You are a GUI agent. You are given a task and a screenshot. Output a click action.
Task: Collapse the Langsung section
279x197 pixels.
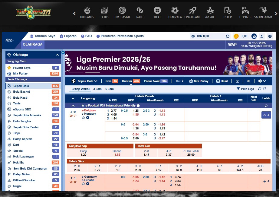(x=73, y=98)
